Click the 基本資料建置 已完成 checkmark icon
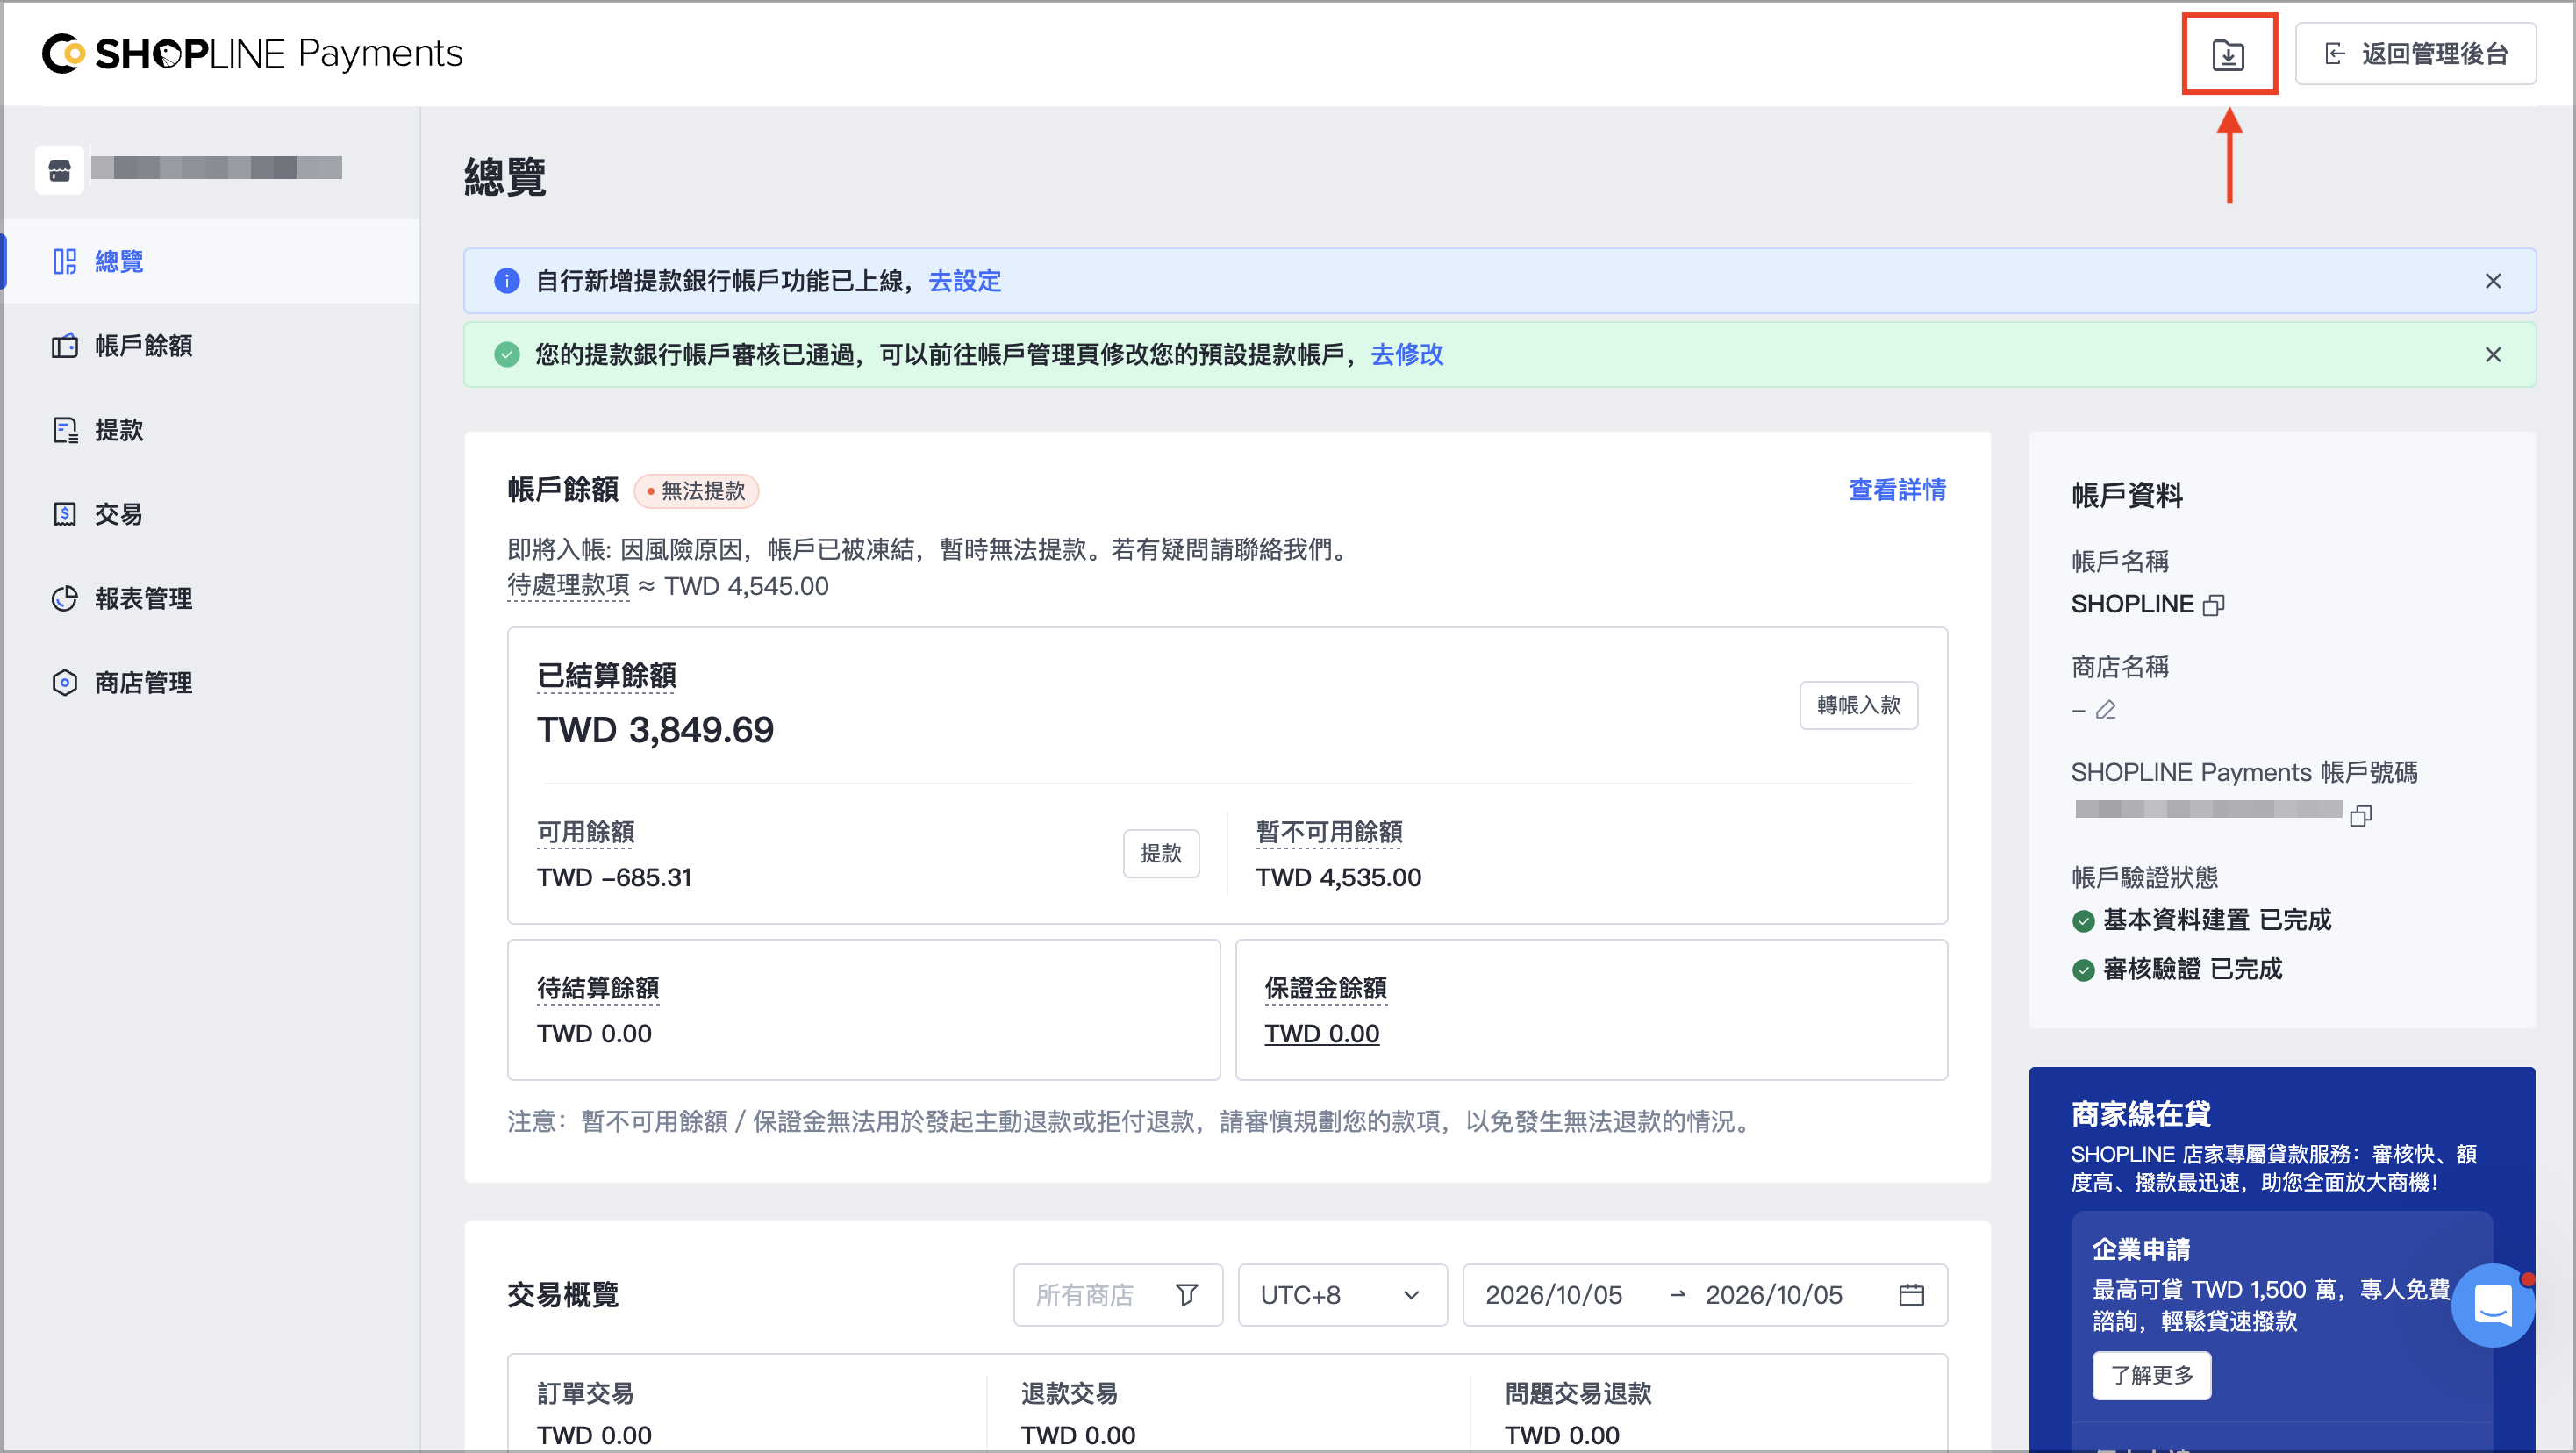This screenshot has width=2576, height=1453. pos(2083,921)
